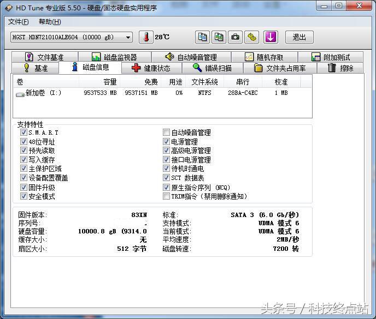Switch to the 磁盘监视器 tab

115,57
